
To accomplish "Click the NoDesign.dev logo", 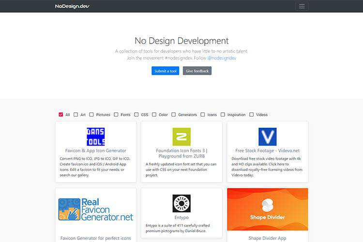I will tap(72, 6).
